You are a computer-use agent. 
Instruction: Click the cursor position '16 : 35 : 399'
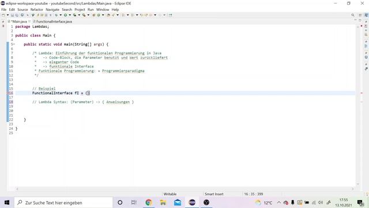[x=254, y=194]
